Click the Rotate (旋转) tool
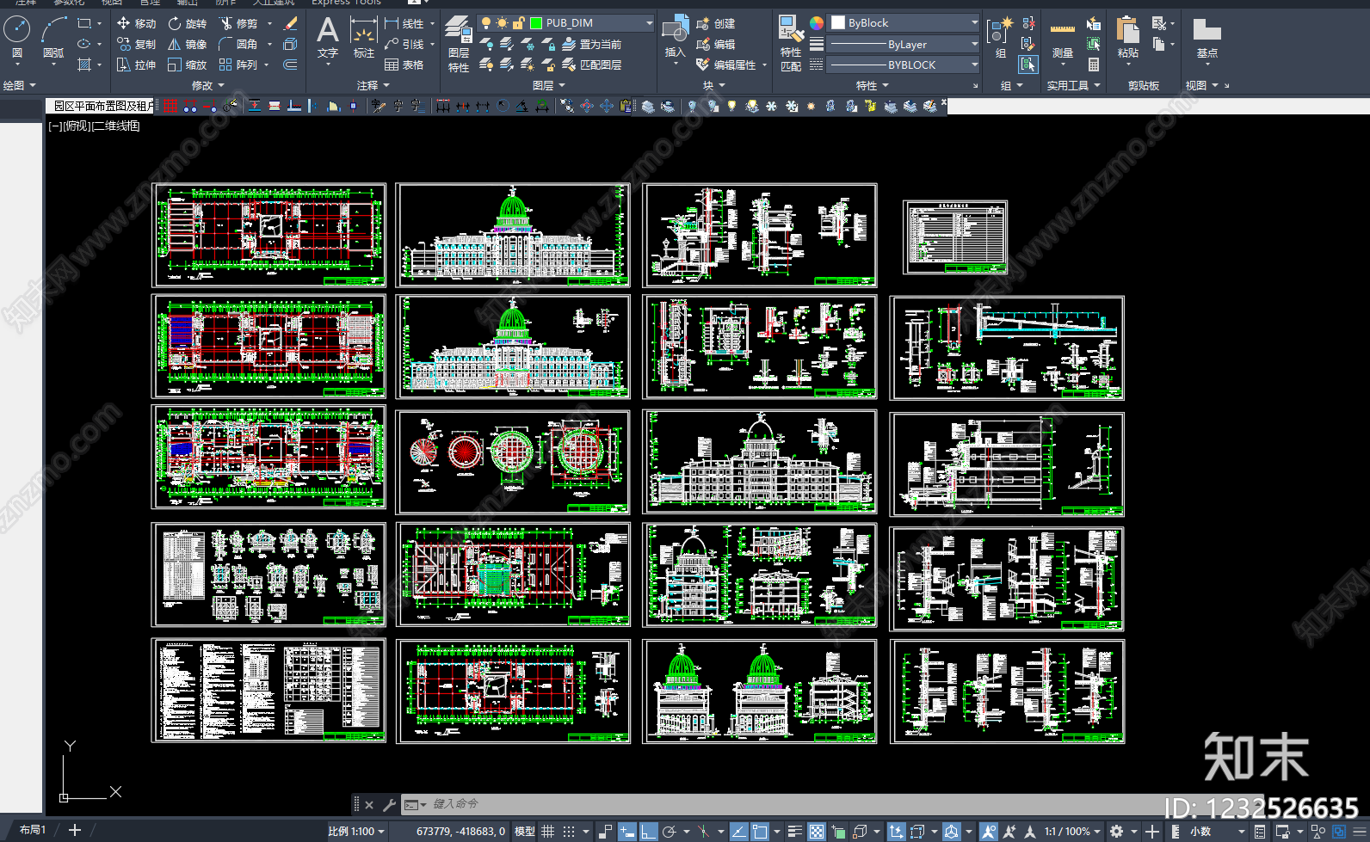Image resolution: width=1370 pixels, height=842 pixels. tap(187, 23)
